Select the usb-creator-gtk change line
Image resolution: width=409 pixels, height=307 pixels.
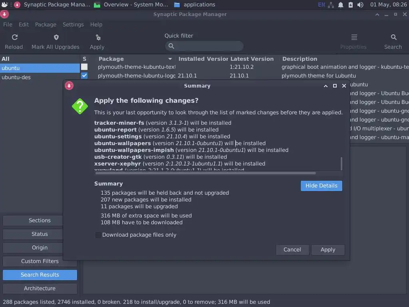click(x=161, y=157)
